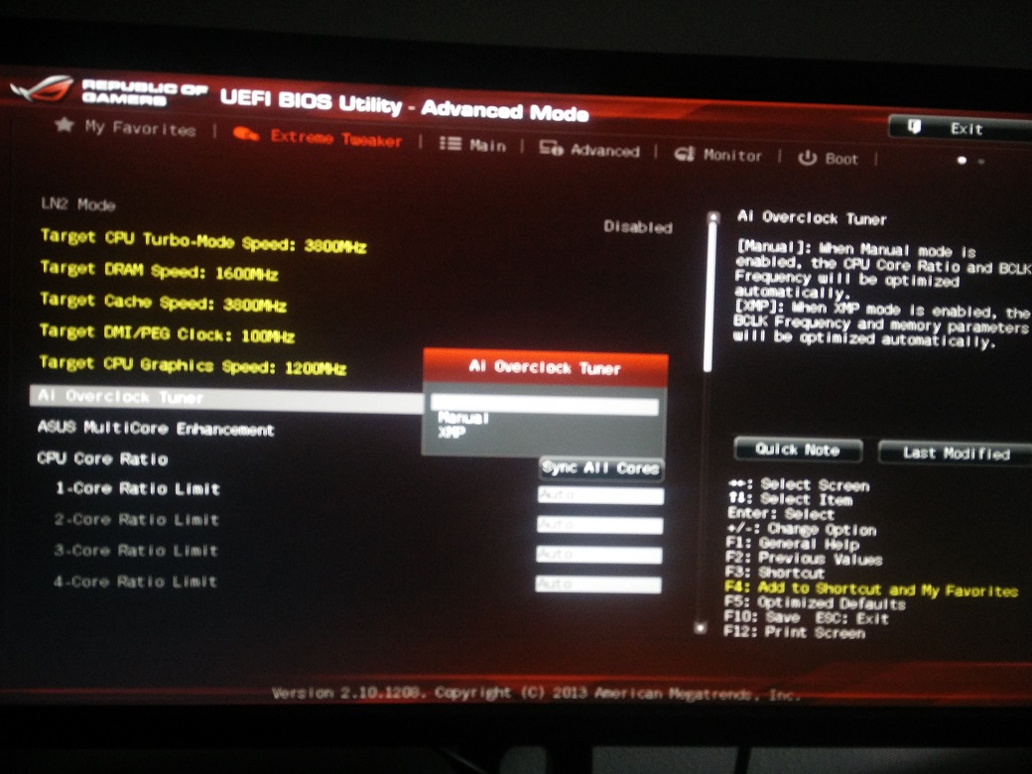Click the F12: Print Screen hint

click(795, 632)
